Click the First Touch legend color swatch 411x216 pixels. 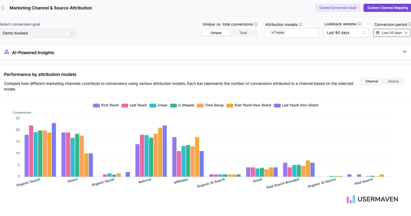click(x=96, y=105)
